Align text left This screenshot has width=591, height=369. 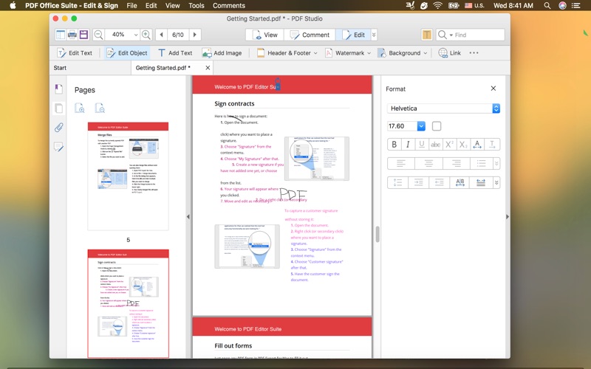pyautogui.click(x=401, y=163)
